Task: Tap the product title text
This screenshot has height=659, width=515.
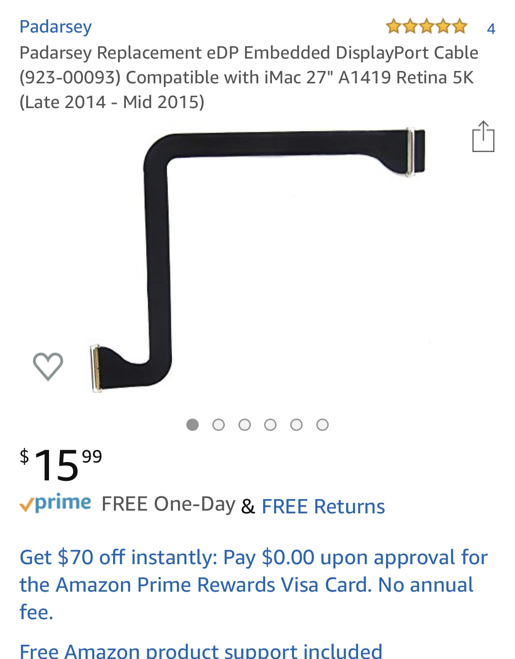Action: point(249,77)
